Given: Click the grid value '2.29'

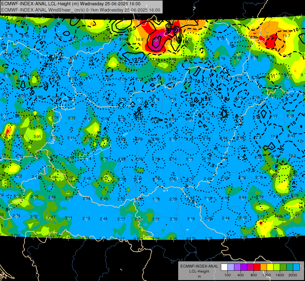Looking at the screenshot, I should click(x=173, y=199).
